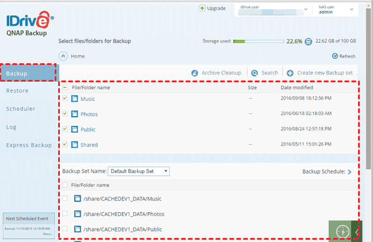This screenshot has width=373, height=242.
Task: Go to the Scheduler section
Action: 21,109
